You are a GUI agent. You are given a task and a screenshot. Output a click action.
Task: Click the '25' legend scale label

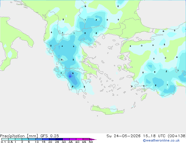(x=57, y=142)
